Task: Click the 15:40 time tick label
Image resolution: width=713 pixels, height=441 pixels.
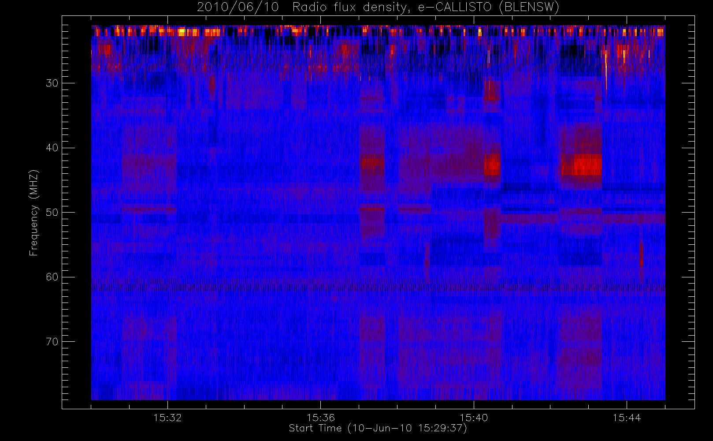Action: pyautogui.click(x=474, y=418)
